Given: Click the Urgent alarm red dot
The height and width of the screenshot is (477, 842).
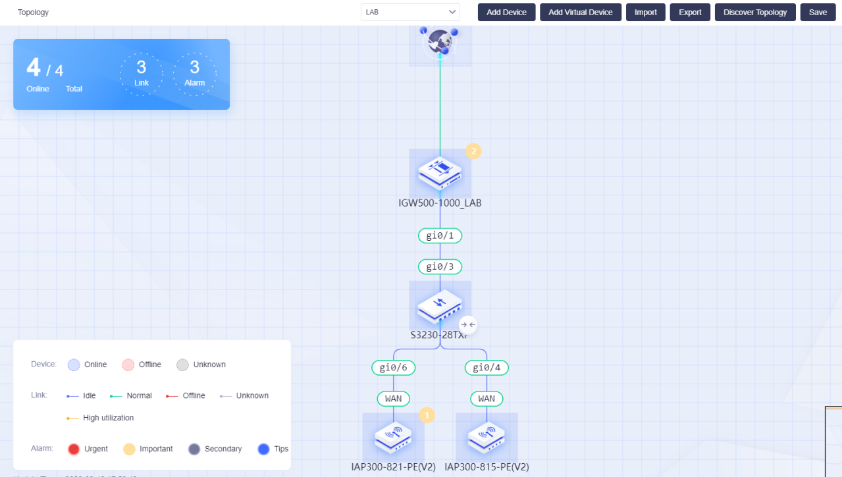Looking at the screenshot, I should (x=74, y=449).
